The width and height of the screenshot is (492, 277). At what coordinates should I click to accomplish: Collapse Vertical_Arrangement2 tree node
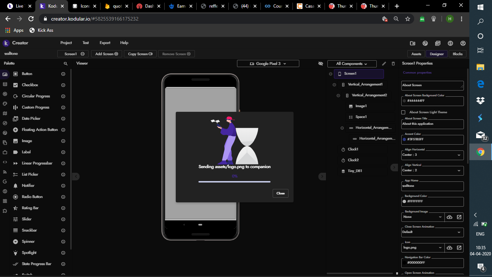coord(338,96)
